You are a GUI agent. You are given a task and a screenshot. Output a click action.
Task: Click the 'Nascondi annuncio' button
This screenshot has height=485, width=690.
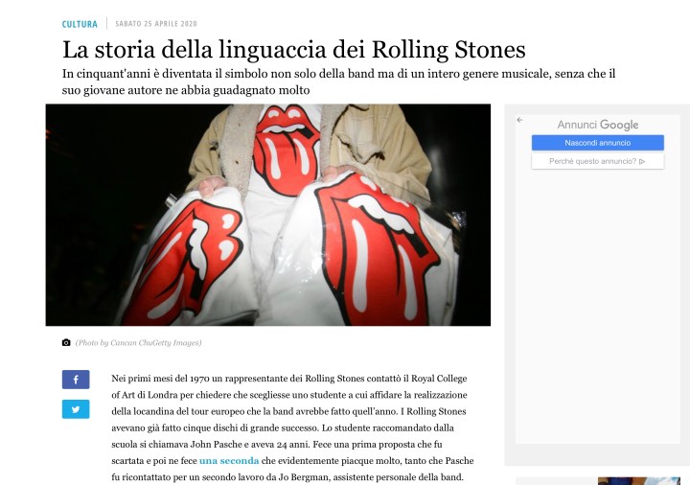(x=598, y=143)
